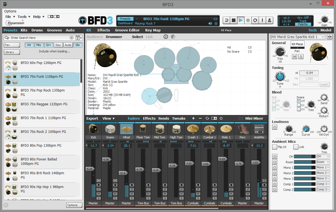
Task: Open the DW Mardi Gras Sparkle Kick dropdown
Action: click(x=298, y=37)
